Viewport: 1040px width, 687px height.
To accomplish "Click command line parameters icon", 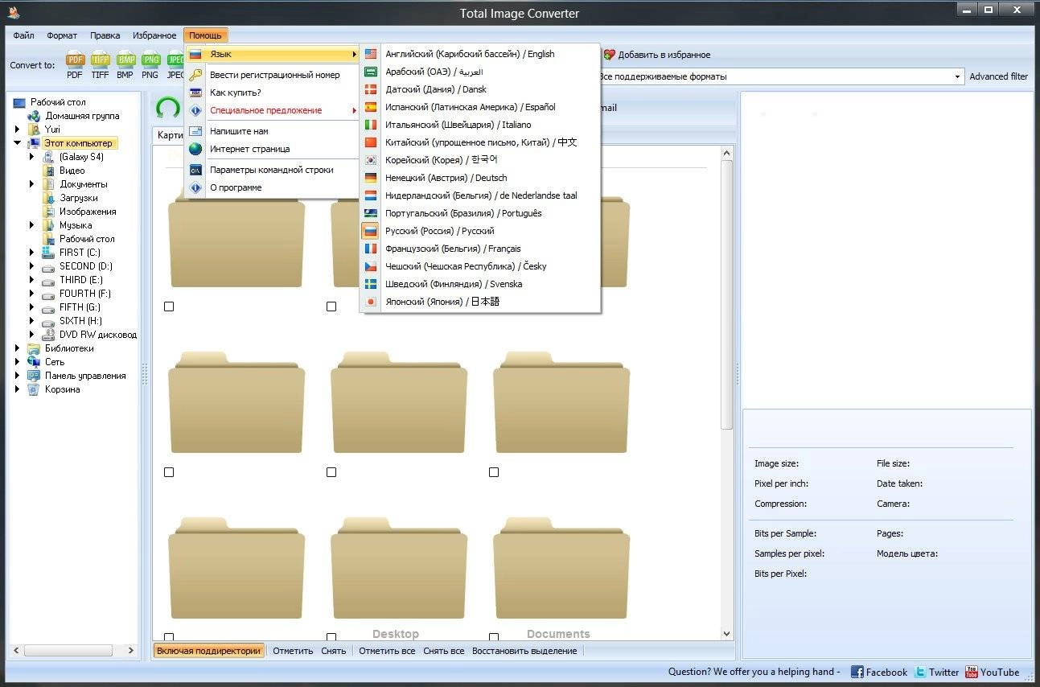I will 195,170.
